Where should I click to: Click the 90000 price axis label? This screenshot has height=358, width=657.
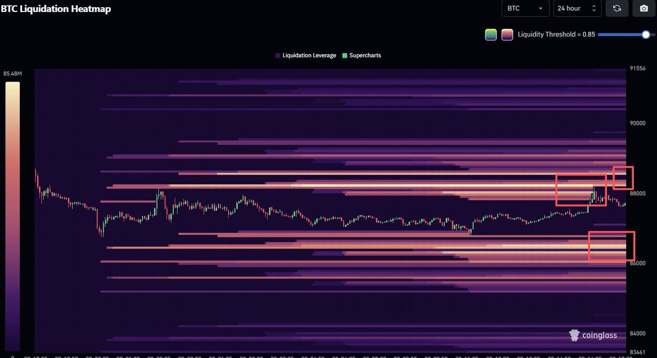638,123
